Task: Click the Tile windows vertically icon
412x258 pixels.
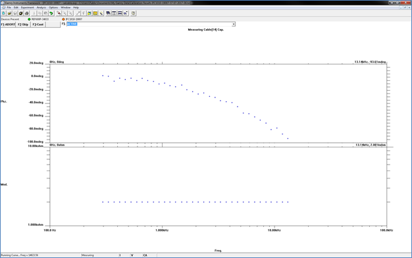Action: pyautogui.click(x=114, y=13)
